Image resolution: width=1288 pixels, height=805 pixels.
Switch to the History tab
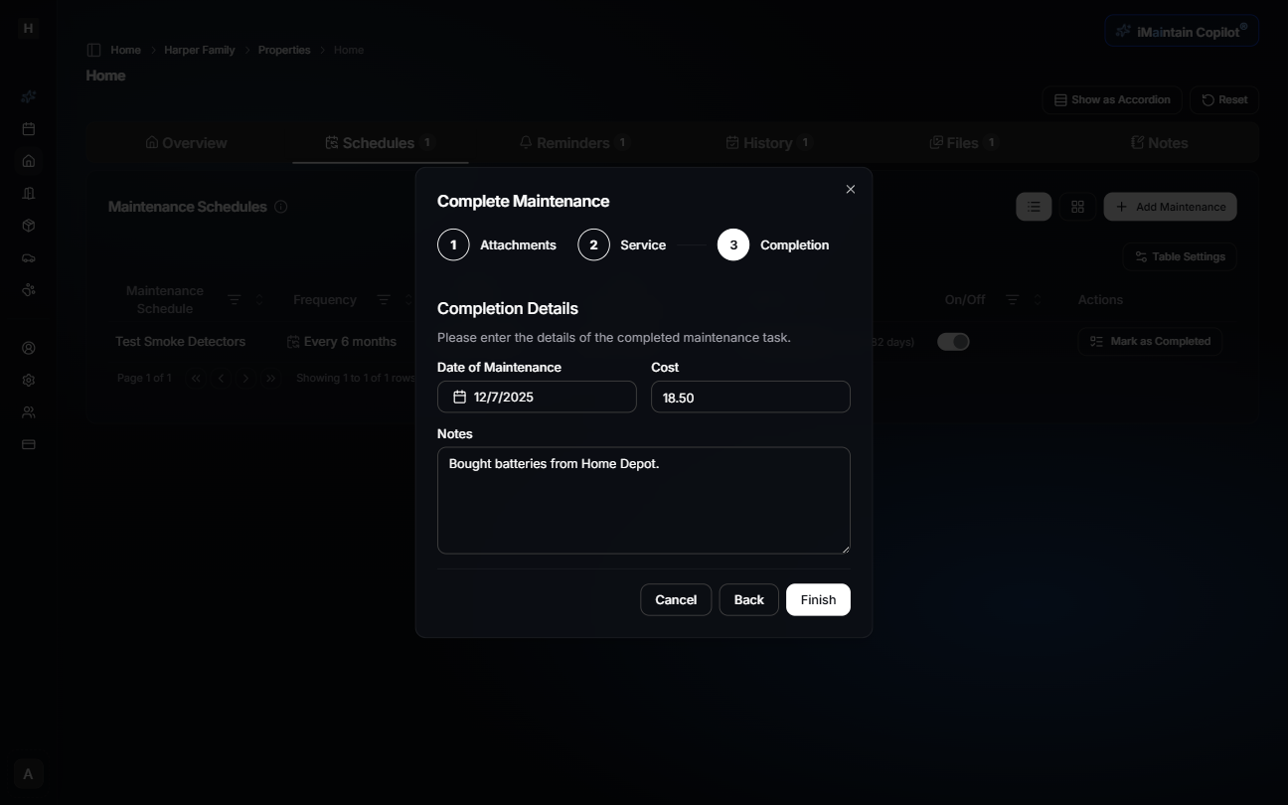click(x=768, y=142)
